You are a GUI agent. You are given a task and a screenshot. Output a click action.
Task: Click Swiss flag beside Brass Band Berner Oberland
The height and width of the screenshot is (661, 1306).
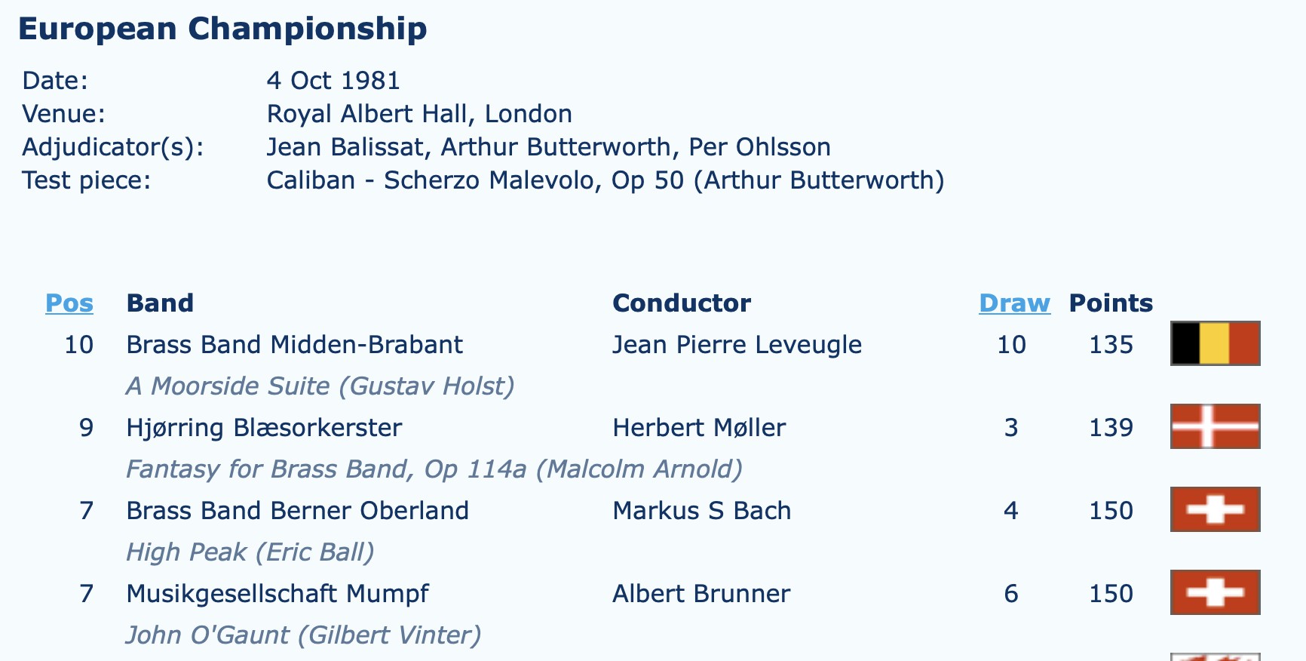1215,509
